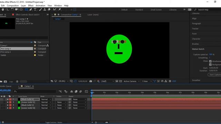Screen dimensions: 221x124
Task: Click the Start Capture button
Action: pos(214,75)
